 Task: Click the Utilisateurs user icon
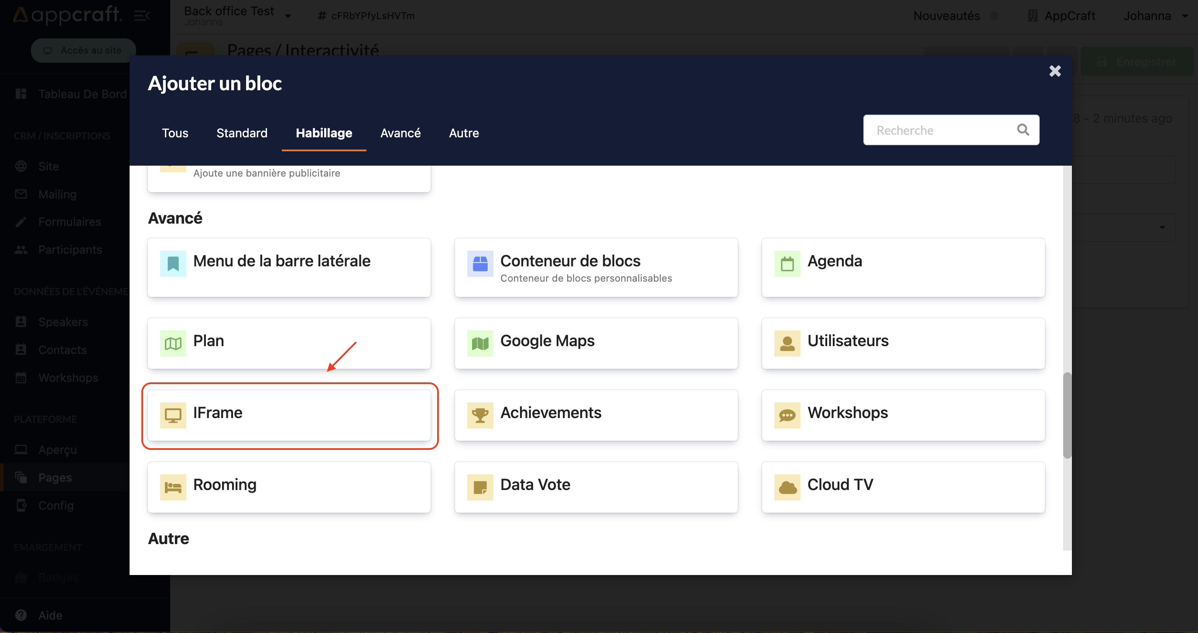[x=787, y=343]
